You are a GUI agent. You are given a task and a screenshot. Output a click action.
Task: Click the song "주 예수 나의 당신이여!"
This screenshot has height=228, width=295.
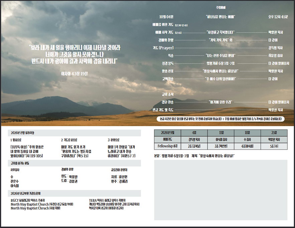pyautogui.click(x=220, y=79)
